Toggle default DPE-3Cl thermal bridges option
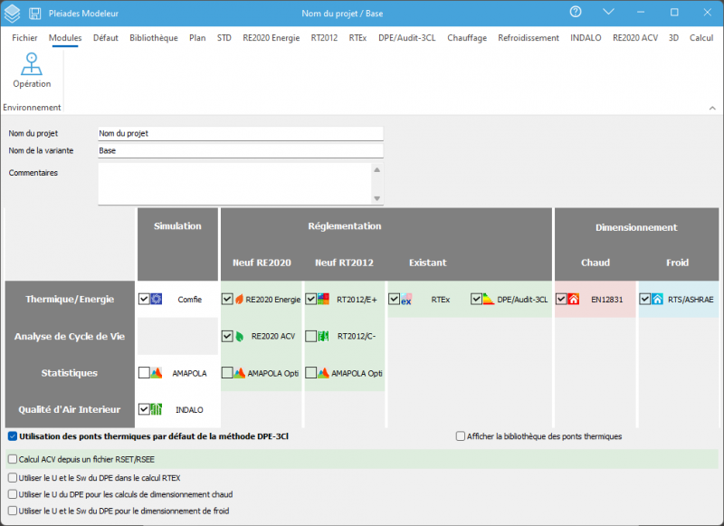Image resolution: width=724 pixels, height=526 pixels. 13,436
